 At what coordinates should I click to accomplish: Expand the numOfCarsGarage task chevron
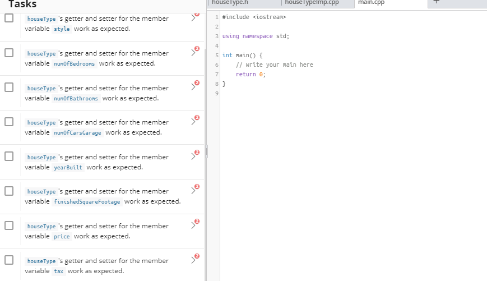tap(193, 122)
